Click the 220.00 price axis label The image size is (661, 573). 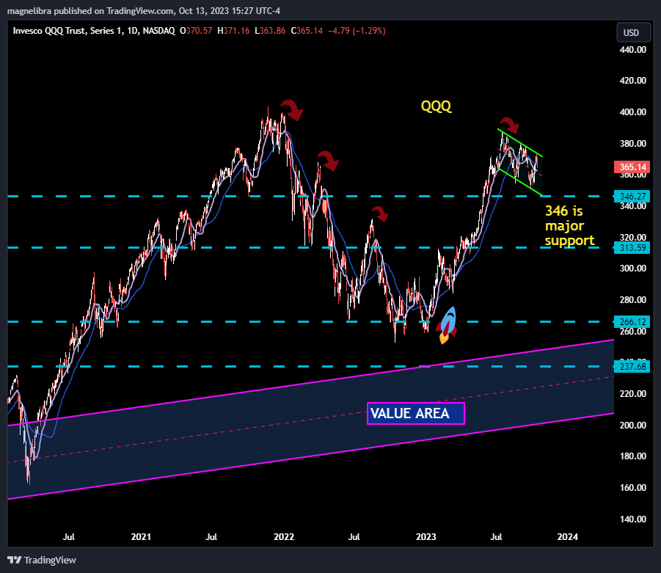click(x=633, y=393)
